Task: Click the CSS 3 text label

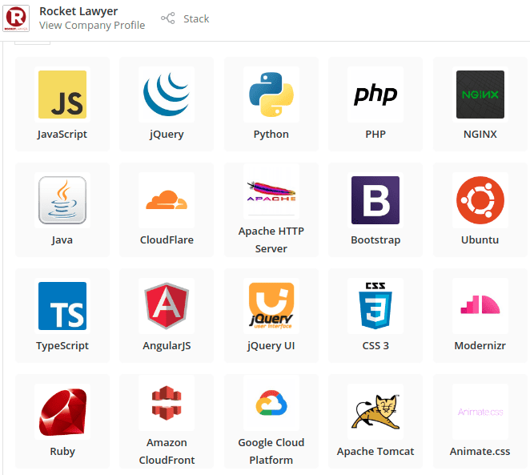Action: (x=375, y=346)
